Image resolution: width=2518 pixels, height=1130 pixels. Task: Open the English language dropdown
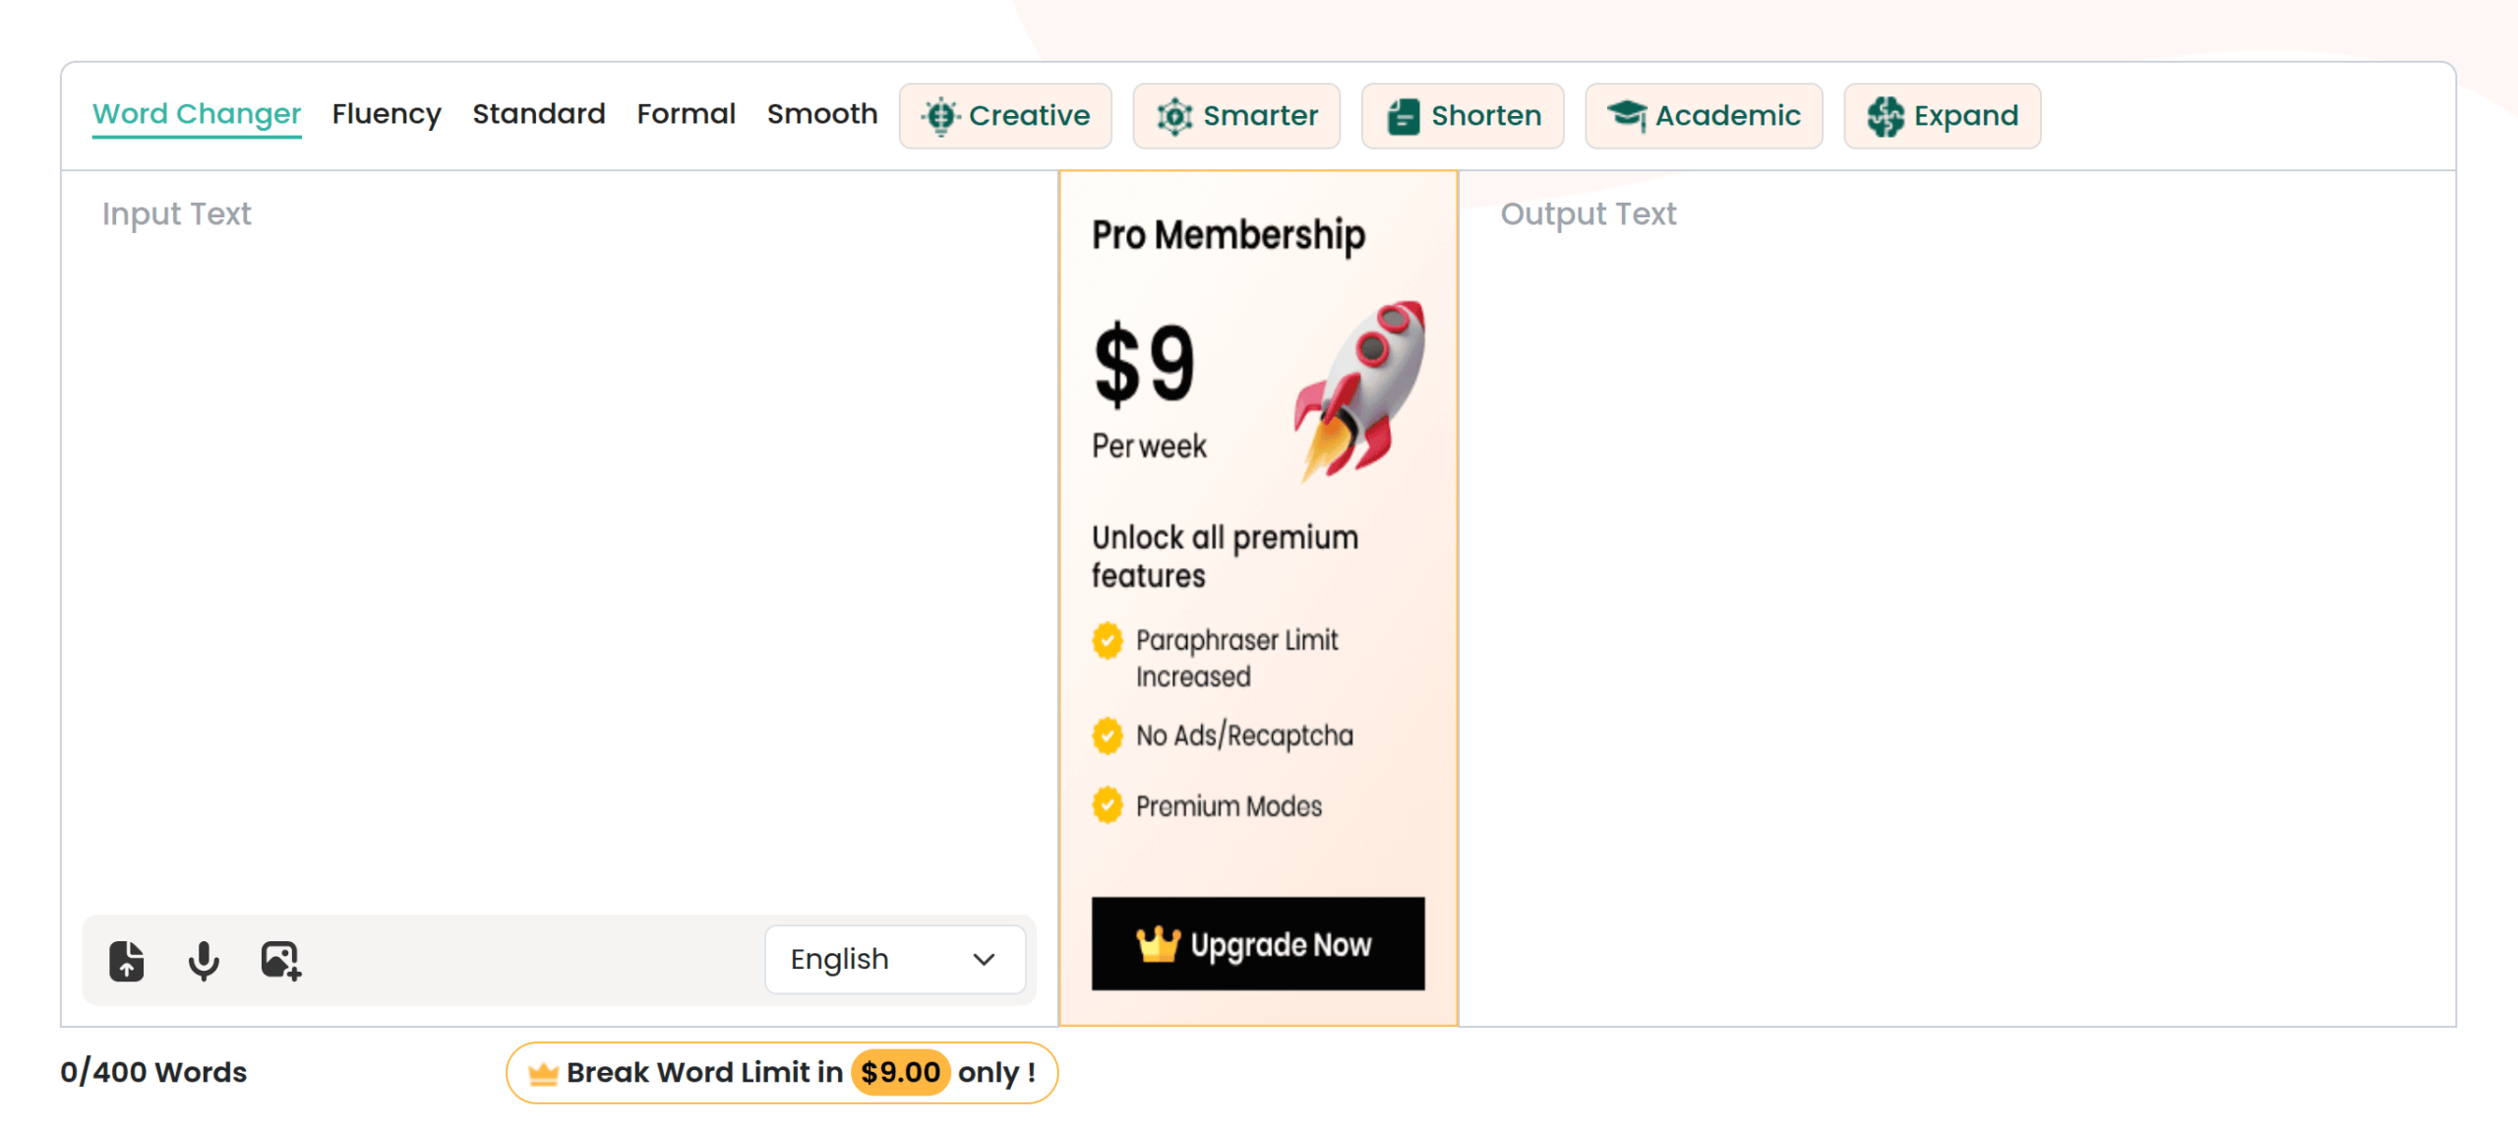point(893,959)
